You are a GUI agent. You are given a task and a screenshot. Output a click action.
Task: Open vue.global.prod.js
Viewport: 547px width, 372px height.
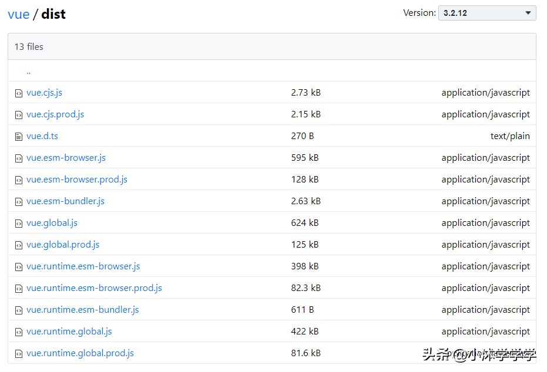pos(63,244)
